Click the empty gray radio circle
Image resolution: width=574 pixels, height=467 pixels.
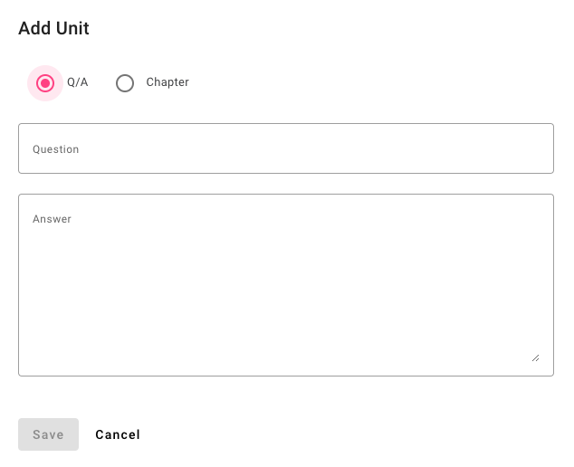pos(125,83)
